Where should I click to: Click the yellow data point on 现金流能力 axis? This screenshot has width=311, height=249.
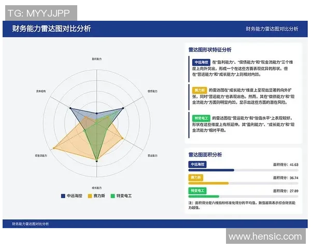54,148
